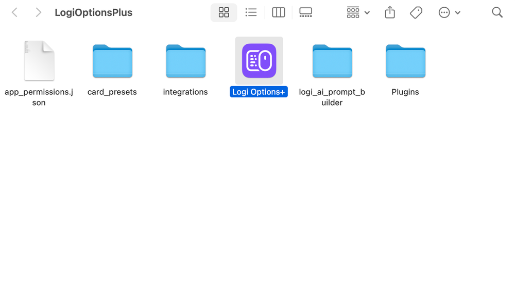Open the more actions ellipsis menu
Screen dimensions: 515x284
click(449, 12)
